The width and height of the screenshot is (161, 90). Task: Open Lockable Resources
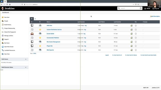[10, 50]
